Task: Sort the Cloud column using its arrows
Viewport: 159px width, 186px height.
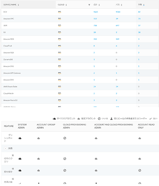Action: tap(66, 5)
